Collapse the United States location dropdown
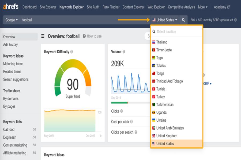 (165, 20)
